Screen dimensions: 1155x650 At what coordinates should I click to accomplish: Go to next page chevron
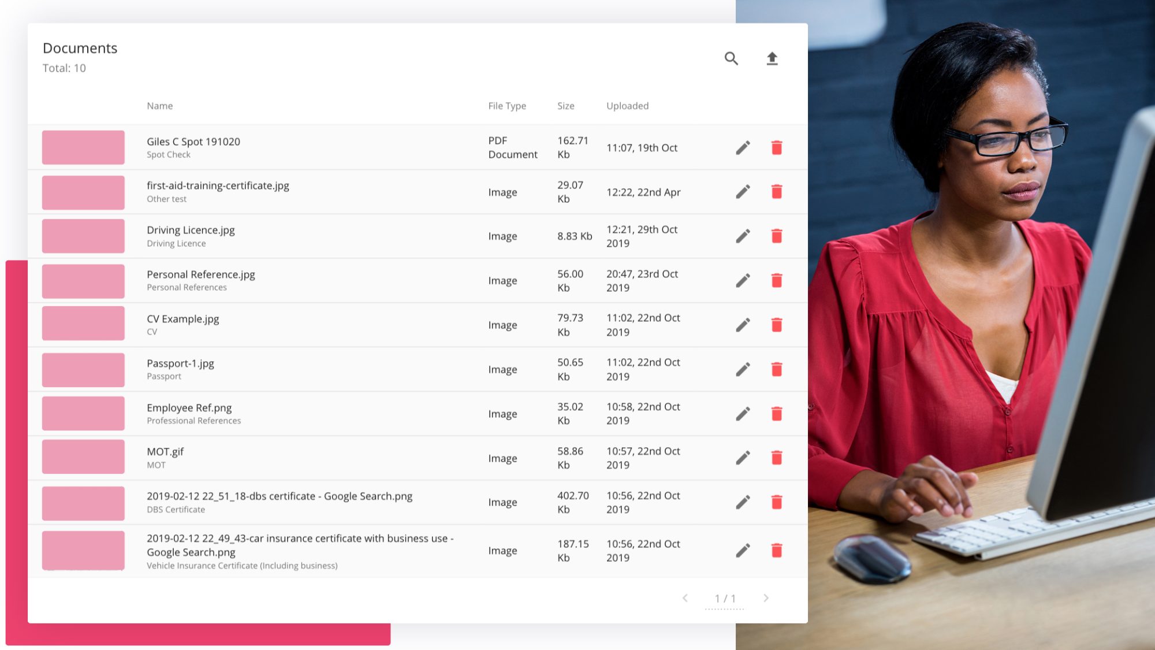[766, 598]
